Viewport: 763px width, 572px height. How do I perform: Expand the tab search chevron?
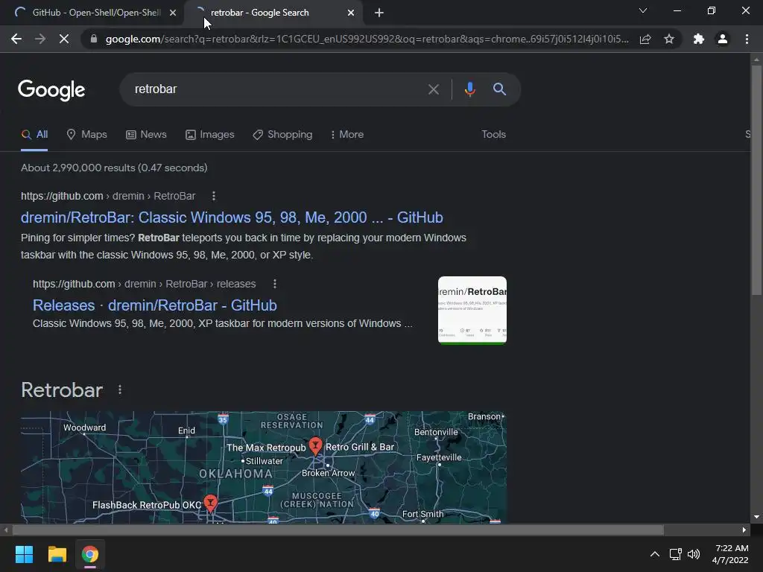pos(643,10)
